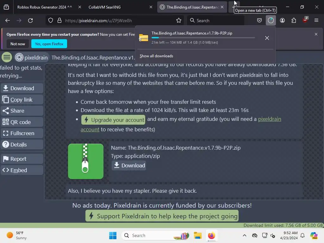Open notifications bell in taskbar

click(302, 235)
